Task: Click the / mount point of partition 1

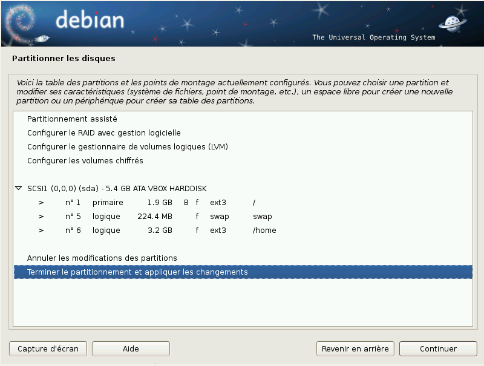Action: pos(254,203)
